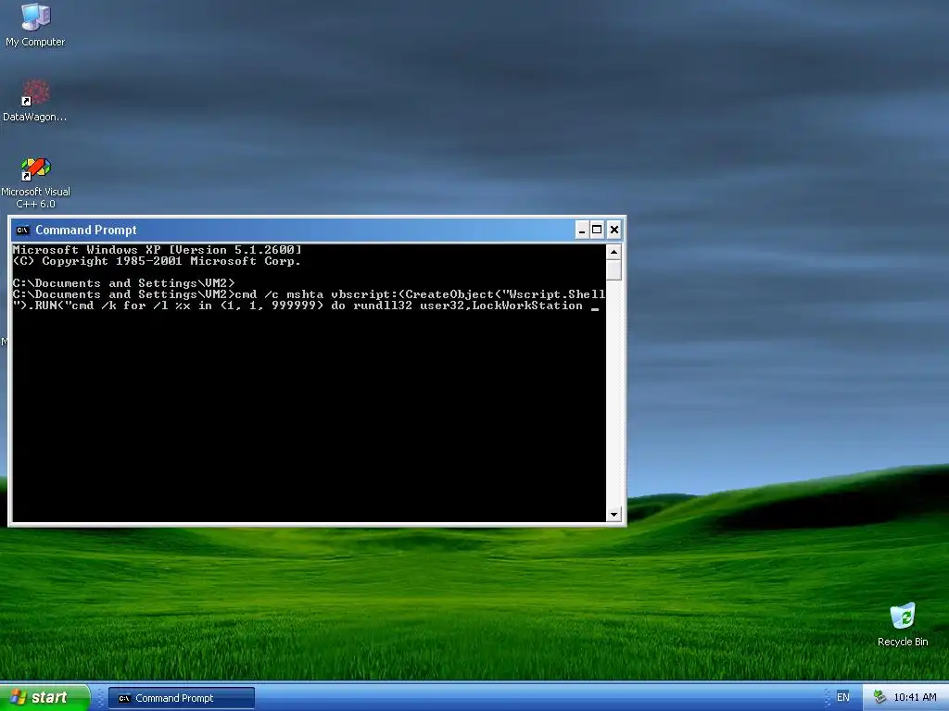Maximize the Command Prompt window
Viewport: 949px width, 711px height.
(597, 230)
